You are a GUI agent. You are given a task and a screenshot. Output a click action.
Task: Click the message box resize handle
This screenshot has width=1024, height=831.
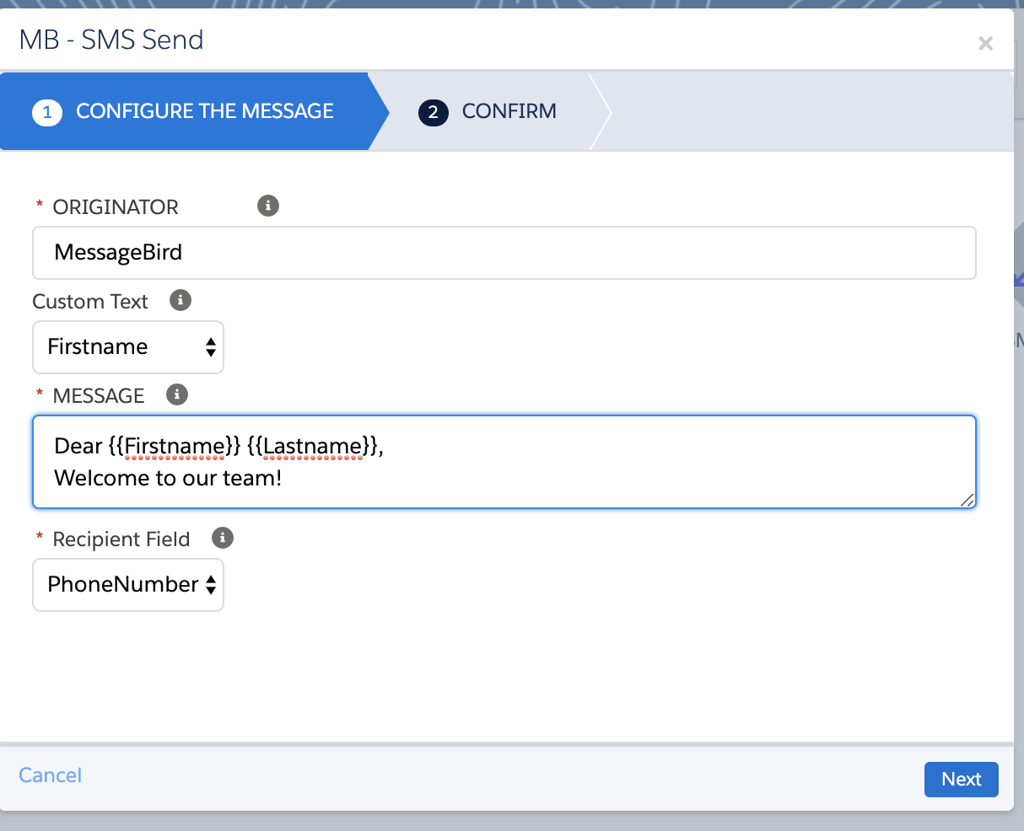[967, 500]
